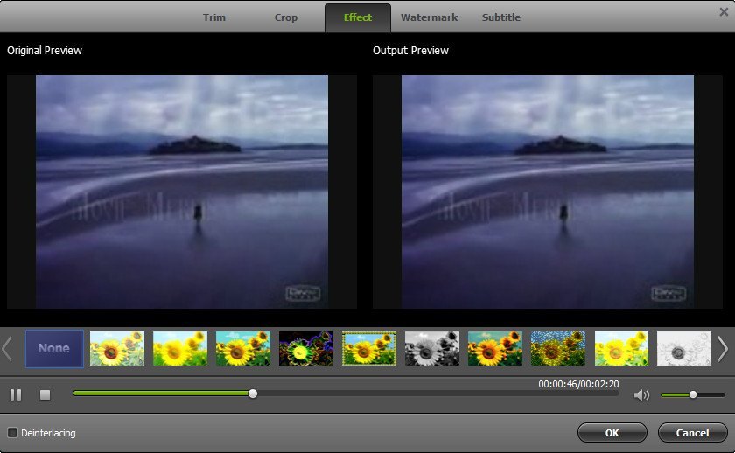Apply the sunflower effect right of grayscale
Screen dimensions: 735x453
click(495, 349)
